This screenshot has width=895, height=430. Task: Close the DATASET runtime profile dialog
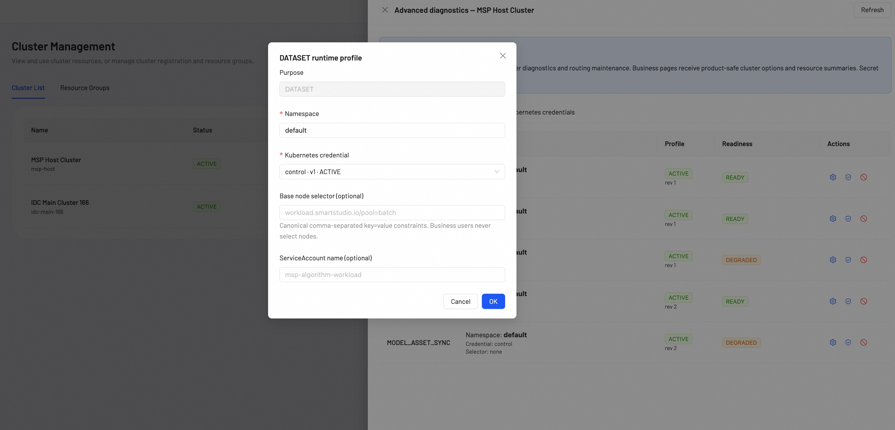(x=503, y=56)
